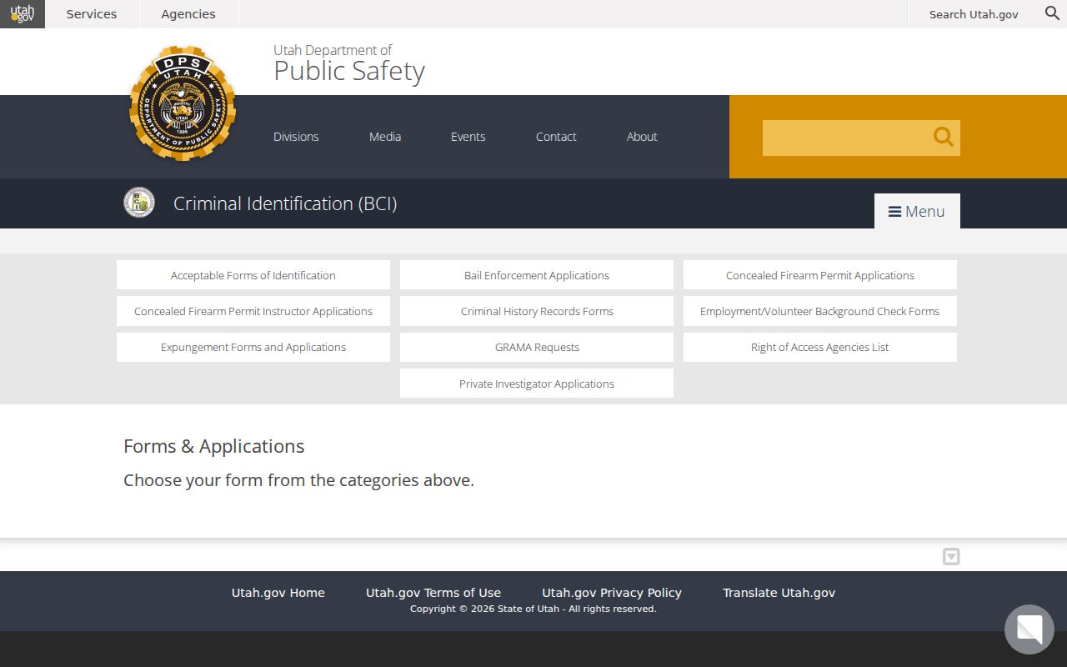
Task: Click the Copyright 2026 State of Utah text
Action: [x=533, y=609]
